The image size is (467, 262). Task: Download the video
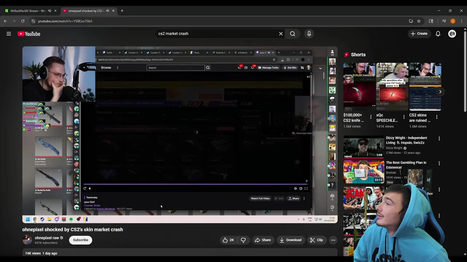coord(290,240)
